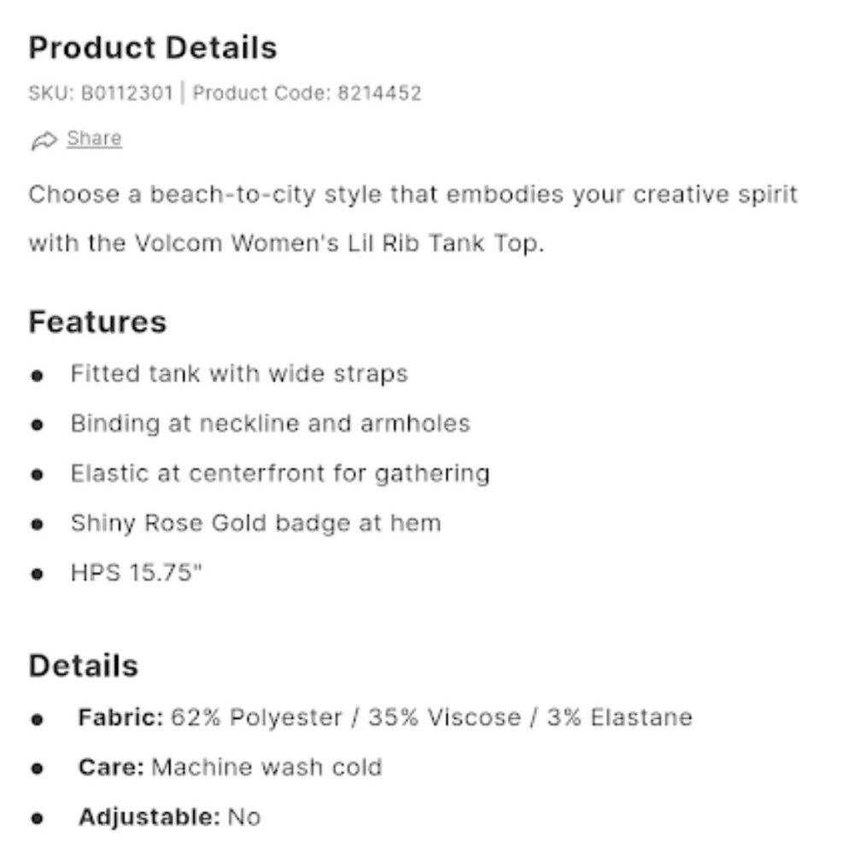Image resolution: width=854 pixels, height=854 pixels.
Task: Click Shiny Rose Gold badge at hem feature
Action: 255,523
